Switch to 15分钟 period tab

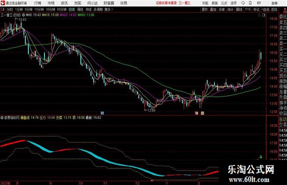point(39,9)
